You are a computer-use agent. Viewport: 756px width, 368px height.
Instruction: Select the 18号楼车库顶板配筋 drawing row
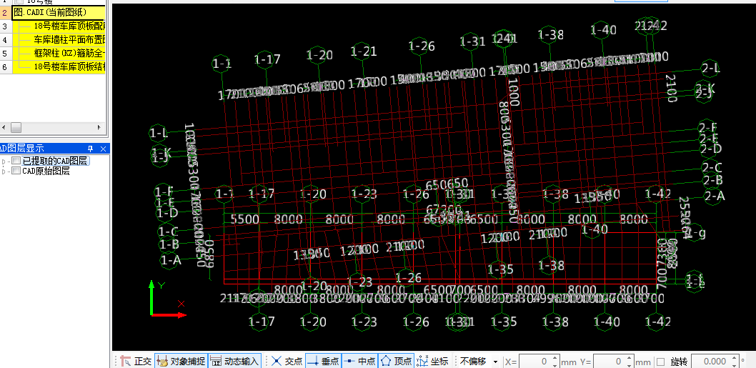(59, 26)
